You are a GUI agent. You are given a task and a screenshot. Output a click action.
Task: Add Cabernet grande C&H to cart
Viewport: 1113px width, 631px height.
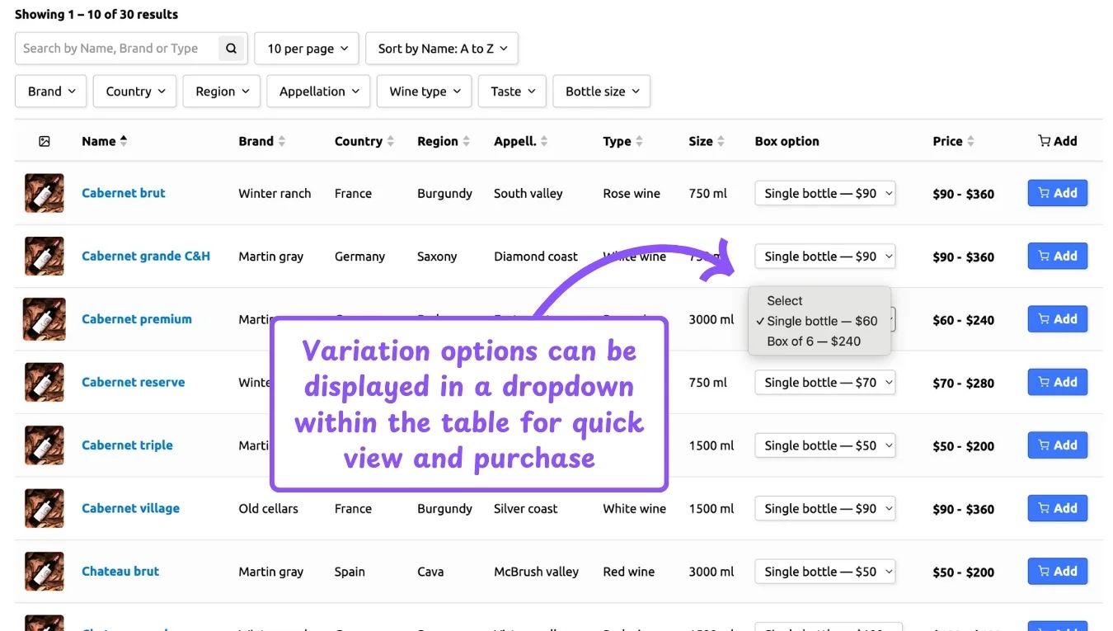click(x=1058, y=257)
